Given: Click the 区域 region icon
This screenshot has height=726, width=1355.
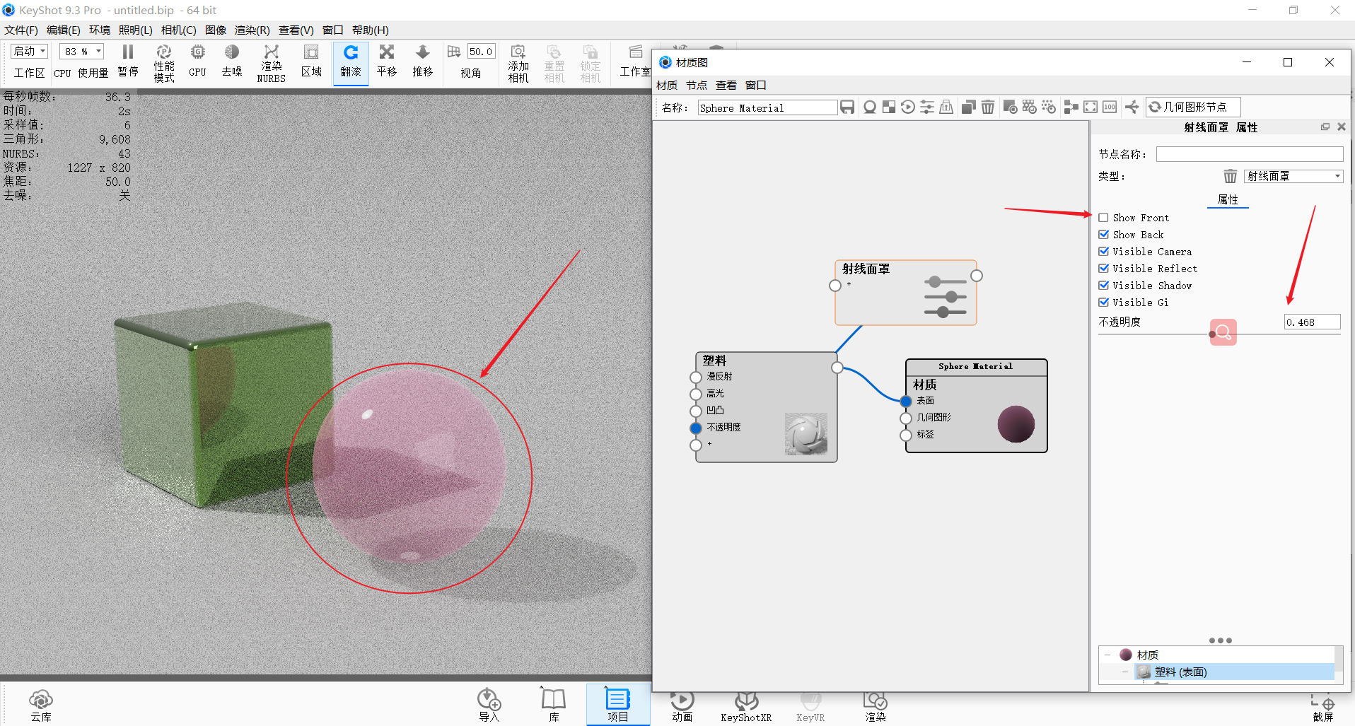Looking at the screenshot, I should click(x=311, y=52).
